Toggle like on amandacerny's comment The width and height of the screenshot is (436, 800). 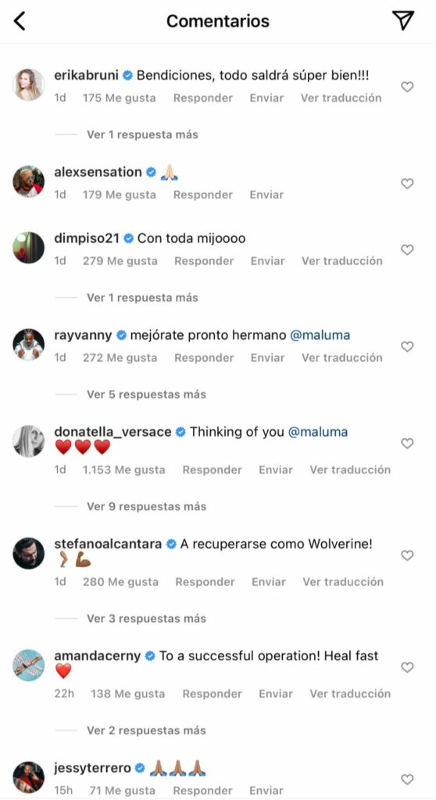(407, 667)
